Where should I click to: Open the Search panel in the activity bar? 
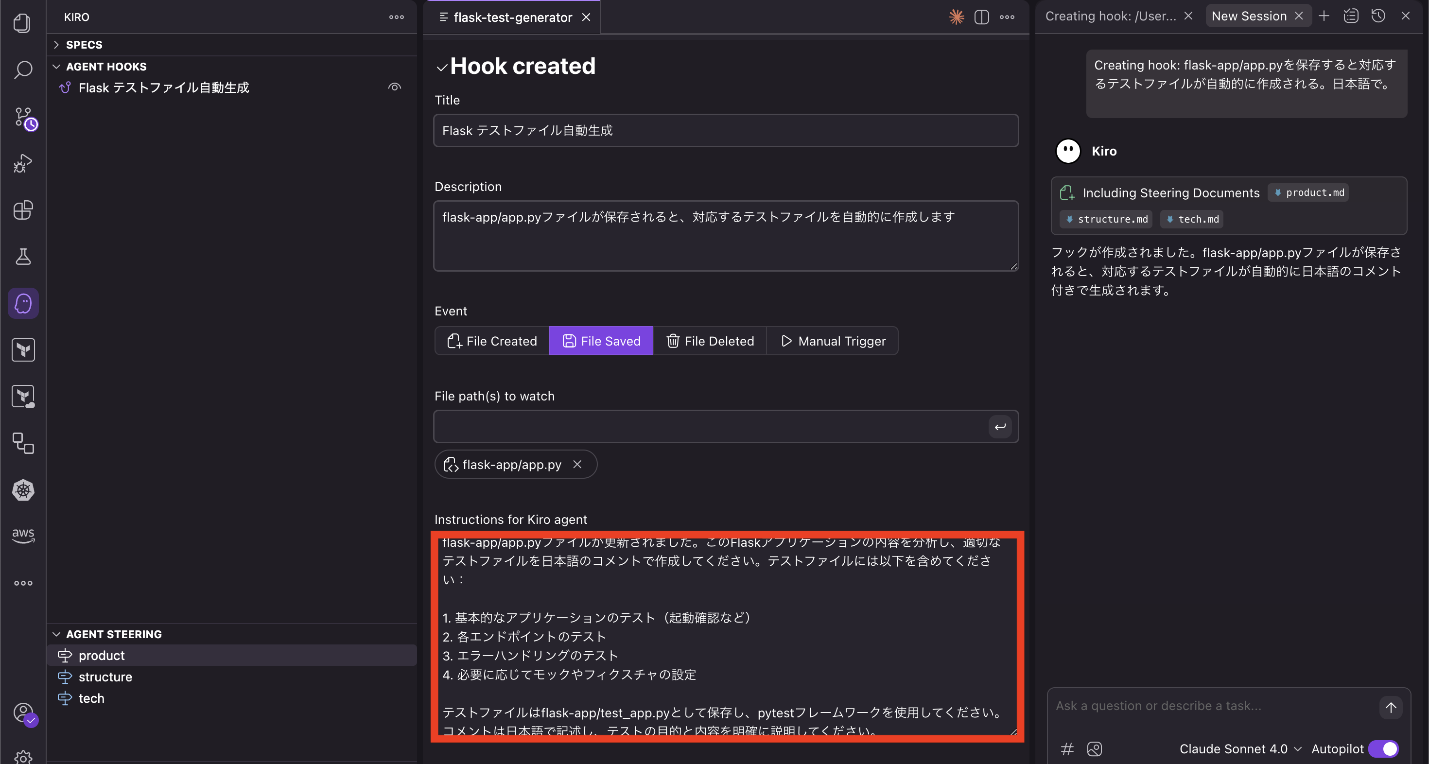23,70
